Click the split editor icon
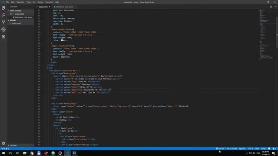Image resolution: width=278 pixels, height=156 pixels. [x=271, y=7]
